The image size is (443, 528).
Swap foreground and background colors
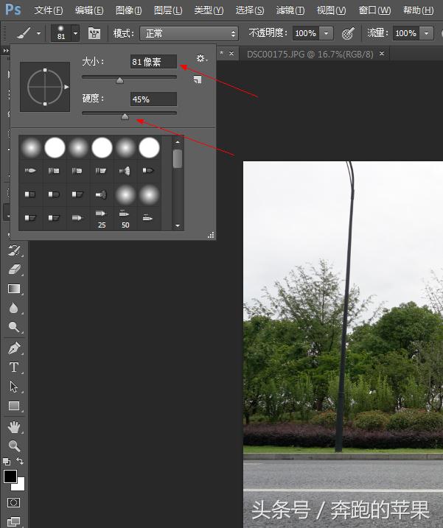(x=20, y=461)
